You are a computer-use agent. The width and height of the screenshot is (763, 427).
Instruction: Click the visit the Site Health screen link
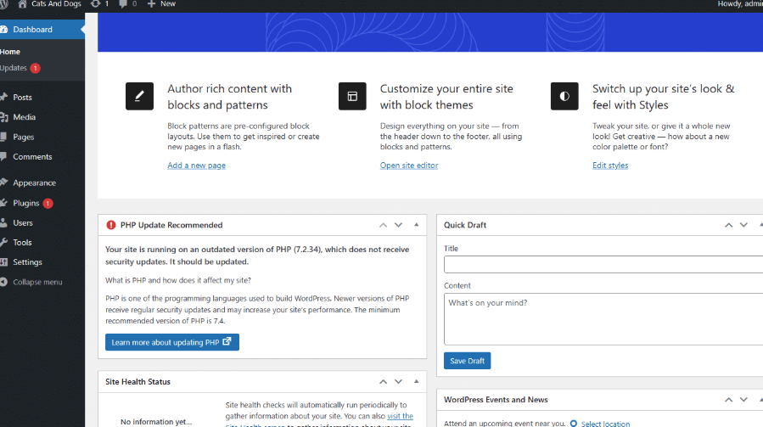point(400,416)
